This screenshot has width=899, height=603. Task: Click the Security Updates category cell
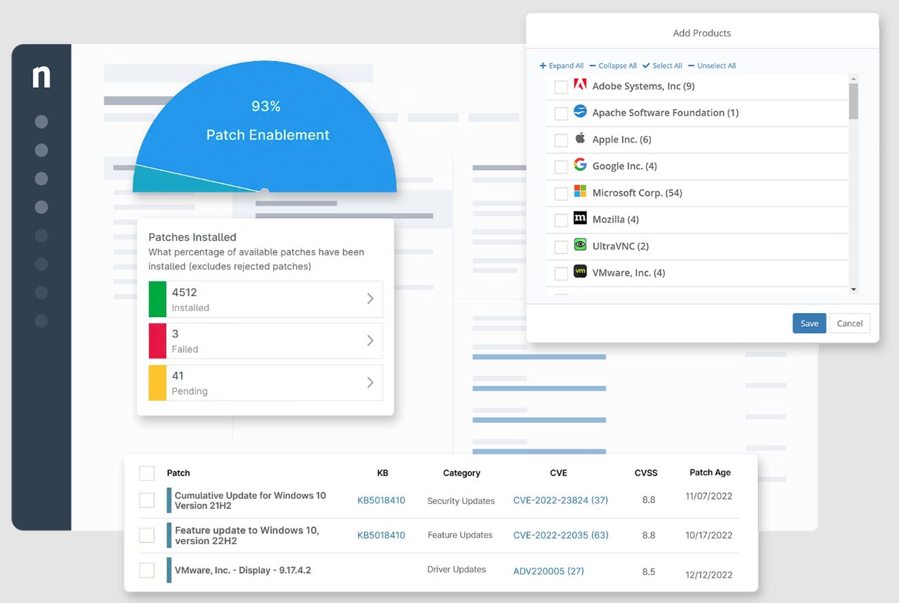461,501
